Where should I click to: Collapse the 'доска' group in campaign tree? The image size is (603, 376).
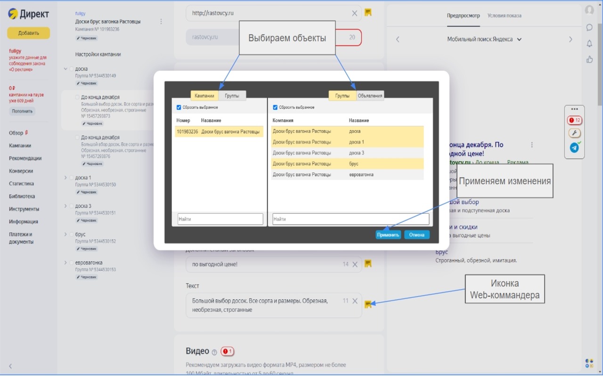(65, 69)
